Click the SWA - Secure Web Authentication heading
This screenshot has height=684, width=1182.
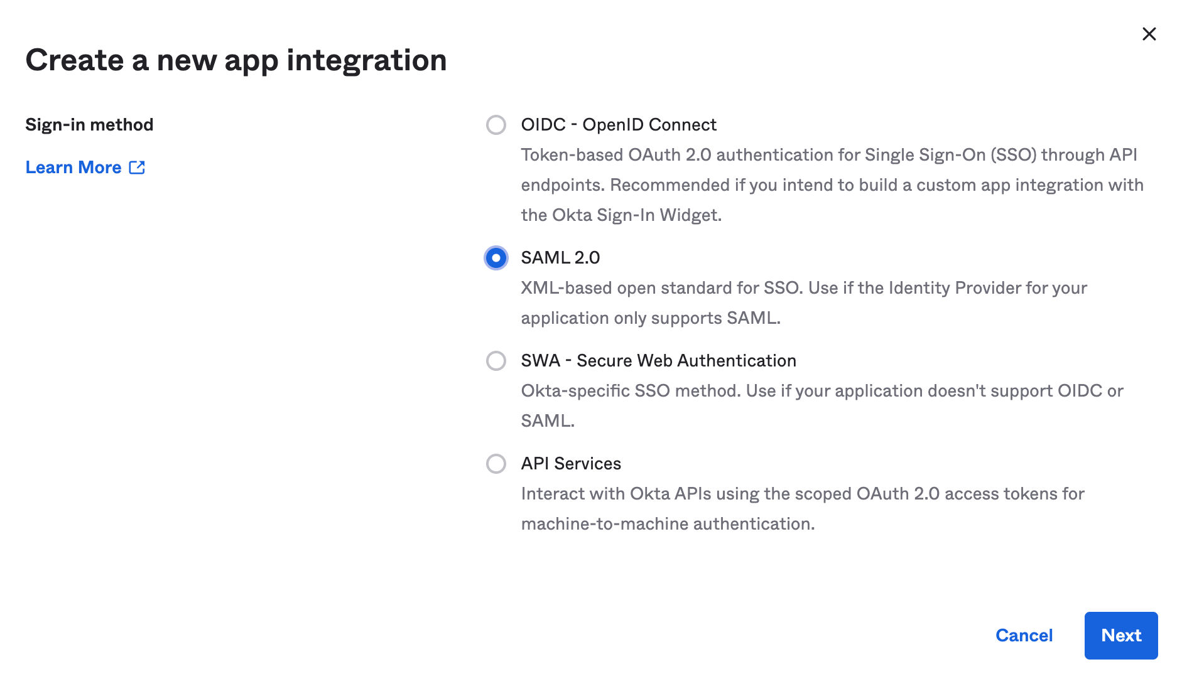coord(658,361)
